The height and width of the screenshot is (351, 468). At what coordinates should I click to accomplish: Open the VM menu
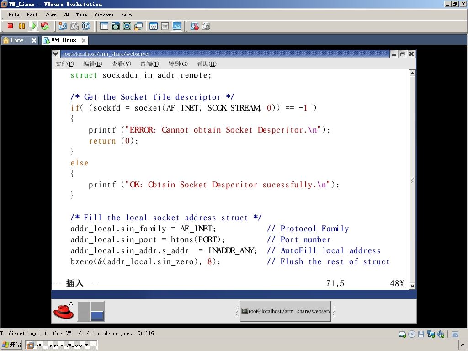66,15
